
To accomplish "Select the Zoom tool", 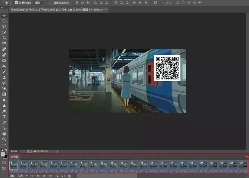I will pos(4,139).
